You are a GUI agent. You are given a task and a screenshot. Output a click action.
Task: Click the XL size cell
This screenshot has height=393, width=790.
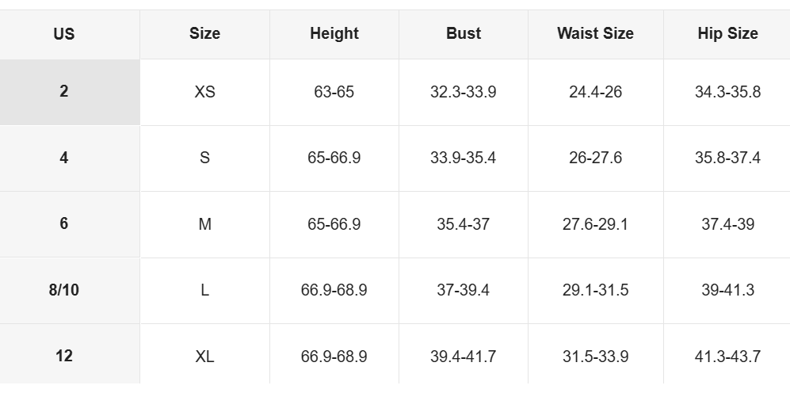(204, 357)
